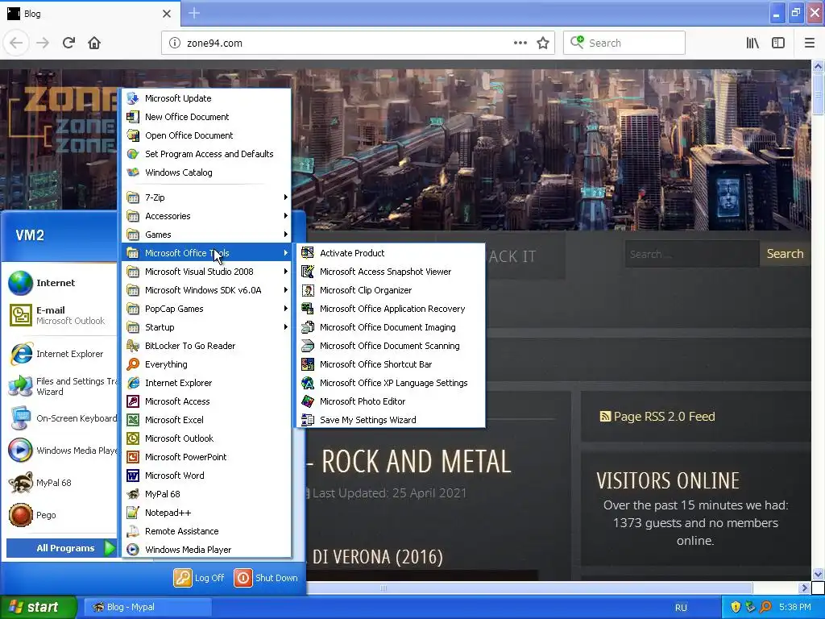Click the browser Search field

[624, 44]
